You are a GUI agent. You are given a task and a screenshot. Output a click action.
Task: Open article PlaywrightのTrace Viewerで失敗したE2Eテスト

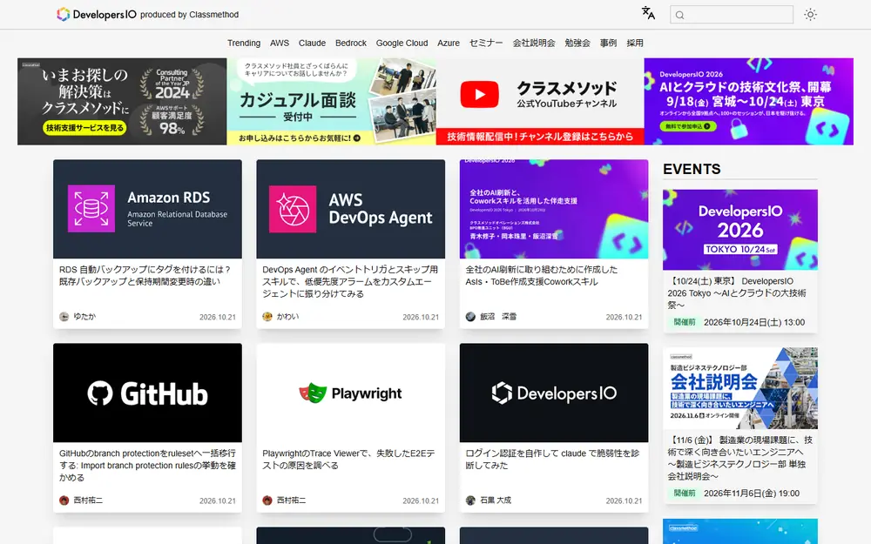[x=348, y=459]
